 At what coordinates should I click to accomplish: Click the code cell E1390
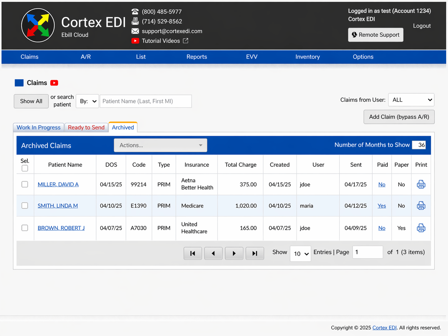pyautogui.click(x=139, y=206)
